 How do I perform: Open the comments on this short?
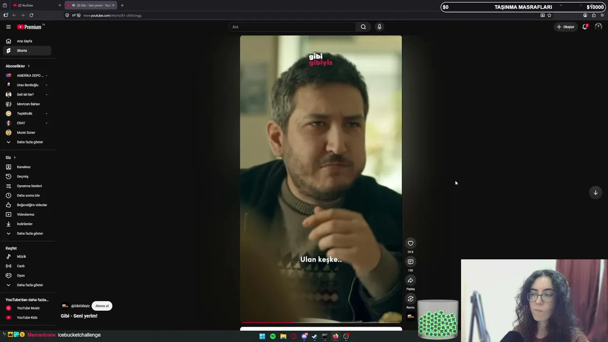[410, 262]
